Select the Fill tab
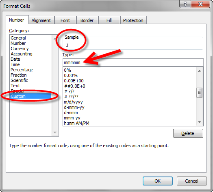The width and height of the screenshot is (213, 192). click(109, 20)
